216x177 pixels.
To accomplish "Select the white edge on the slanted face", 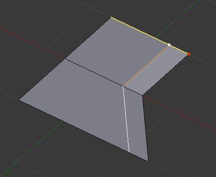I will pyautogui.click(x=126, y=119).
